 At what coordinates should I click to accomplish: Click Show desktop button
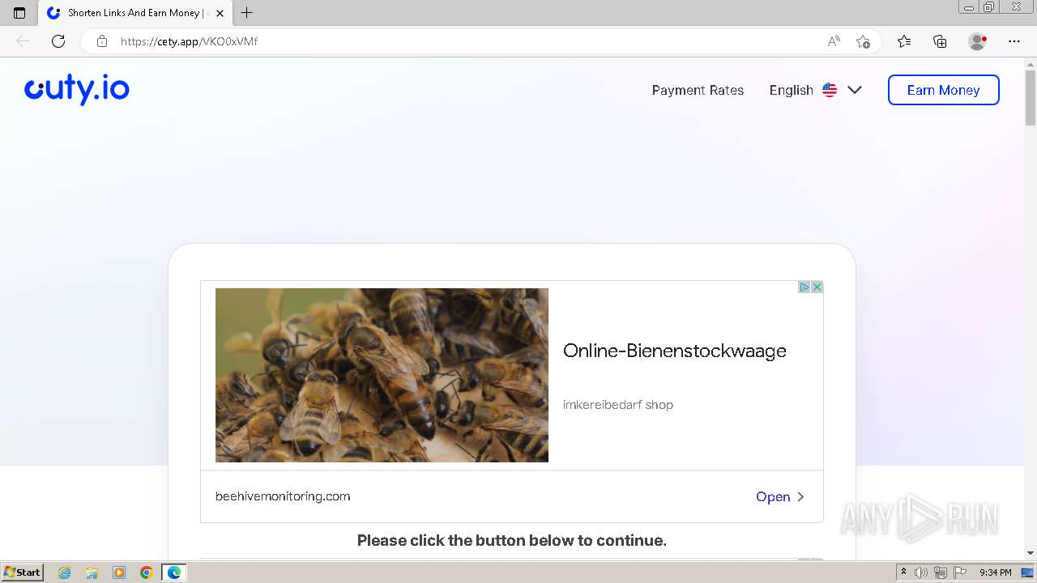(1028, 572)
